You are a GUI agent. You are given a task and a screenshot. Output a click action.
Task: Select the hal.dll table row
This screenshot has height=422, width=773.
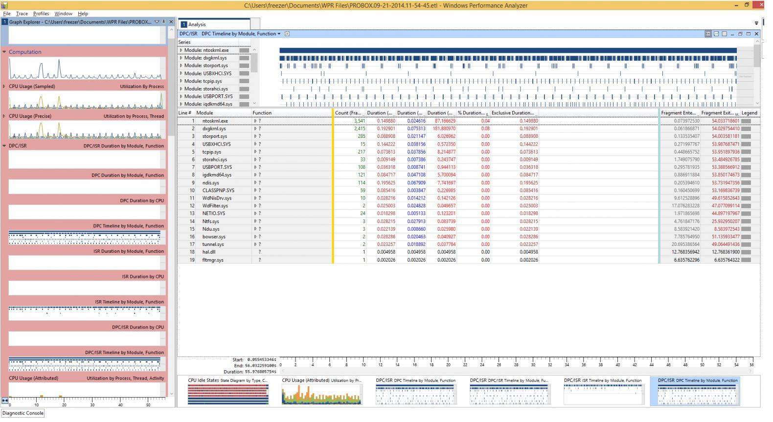468,252
